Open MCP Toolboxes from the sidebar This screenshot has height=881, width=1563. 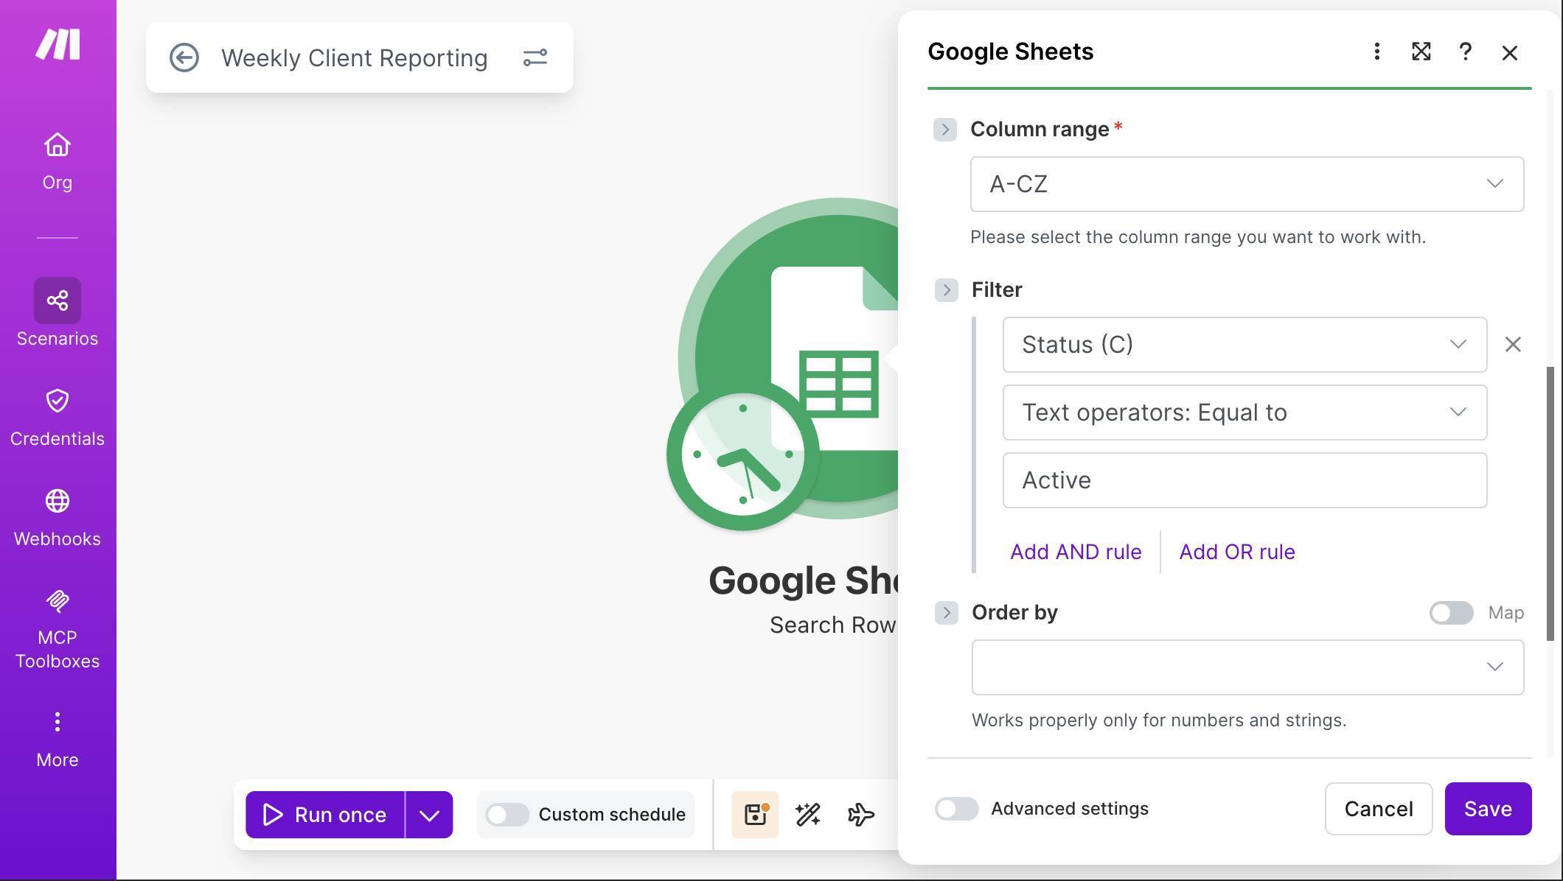57,601
